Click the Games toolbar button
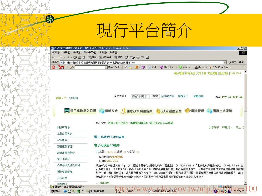This screenshot has height=196, width=262. pos(200,67)
